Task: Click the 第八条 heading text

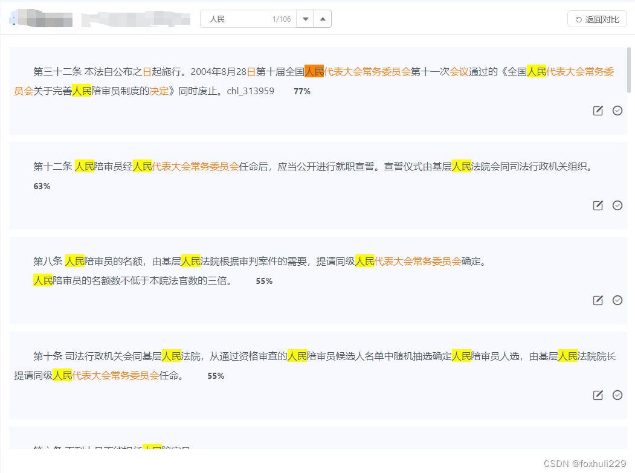Action: click(x=48, y=261)
